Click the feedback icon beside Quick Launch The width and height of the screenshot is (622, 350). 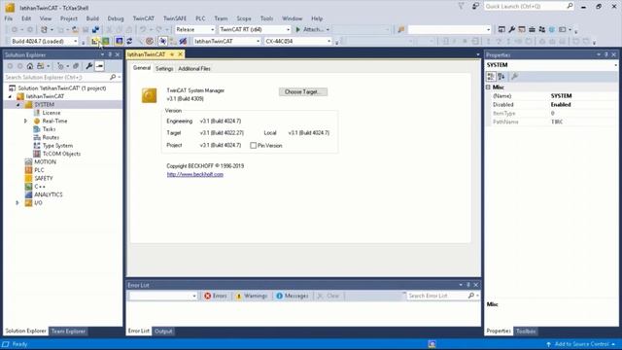pos(475,7)
